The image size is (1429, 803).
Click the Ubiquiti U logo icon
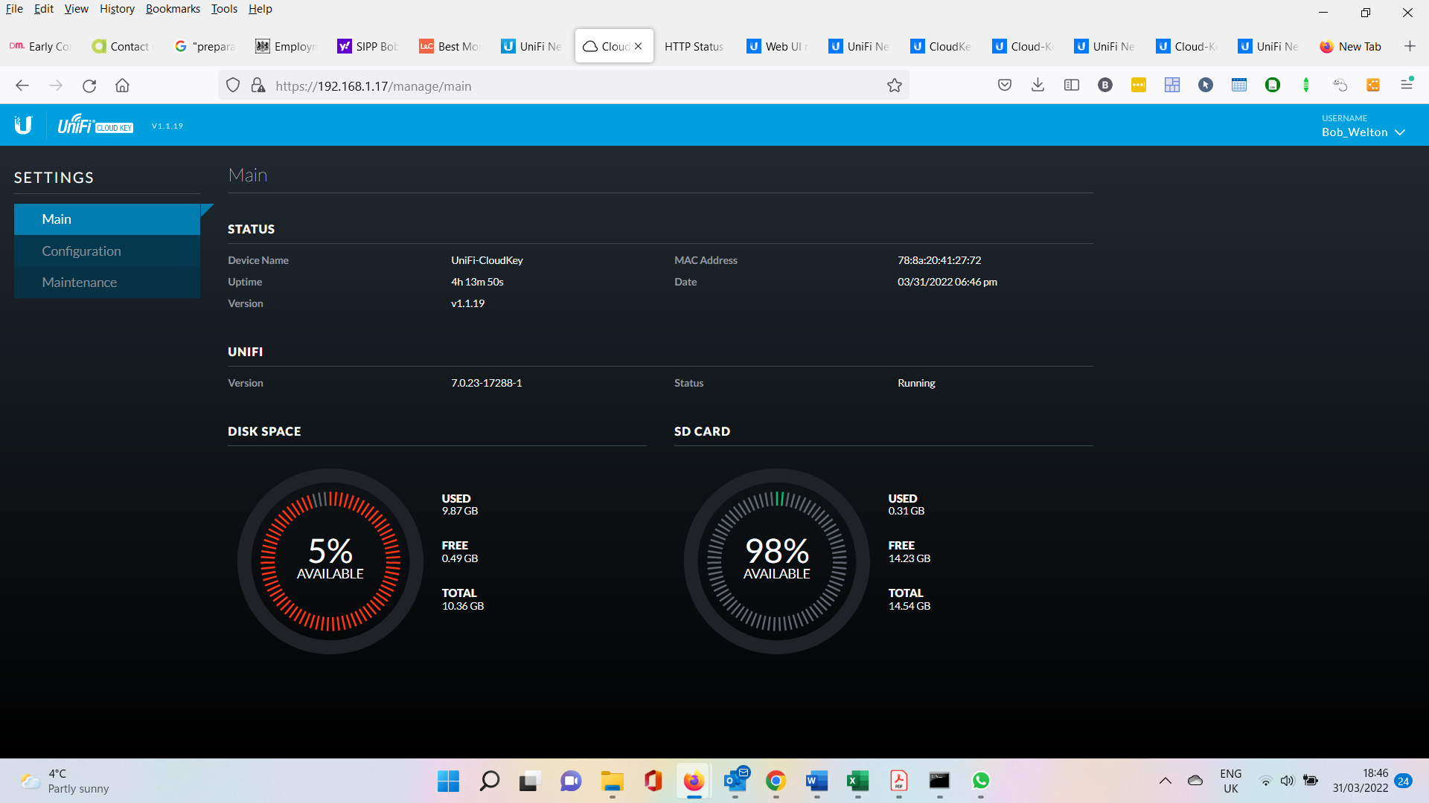(23, 125)
